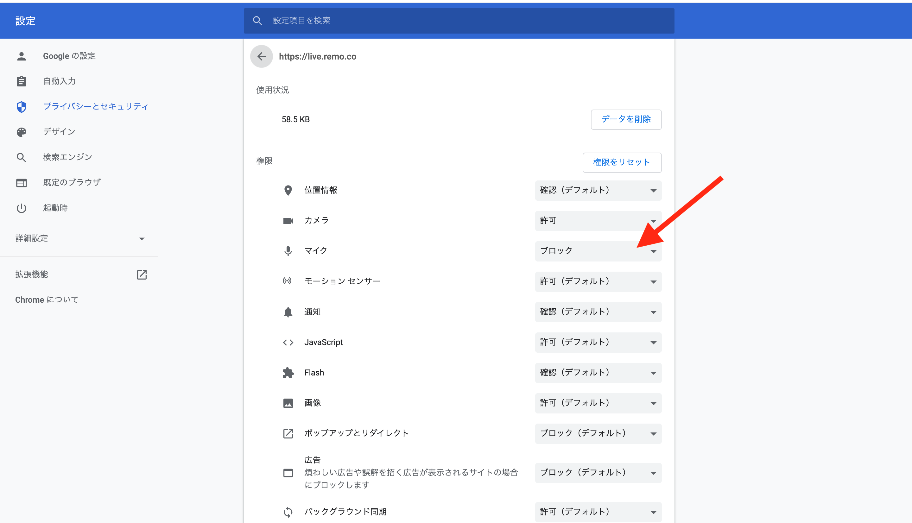Click the データを削除 button

coord(626,119)
